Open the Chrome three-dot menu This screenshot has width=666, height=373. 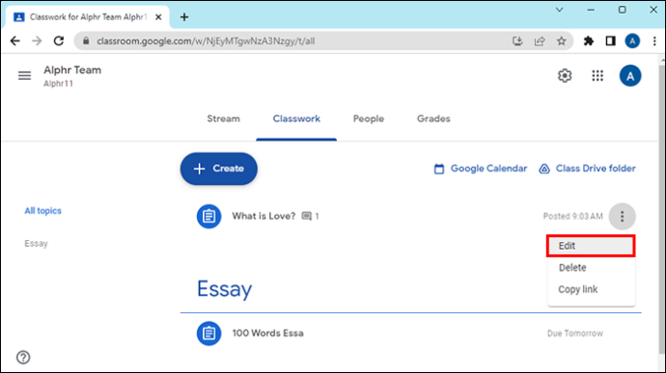pyautogui.click(x=654, y=41)
